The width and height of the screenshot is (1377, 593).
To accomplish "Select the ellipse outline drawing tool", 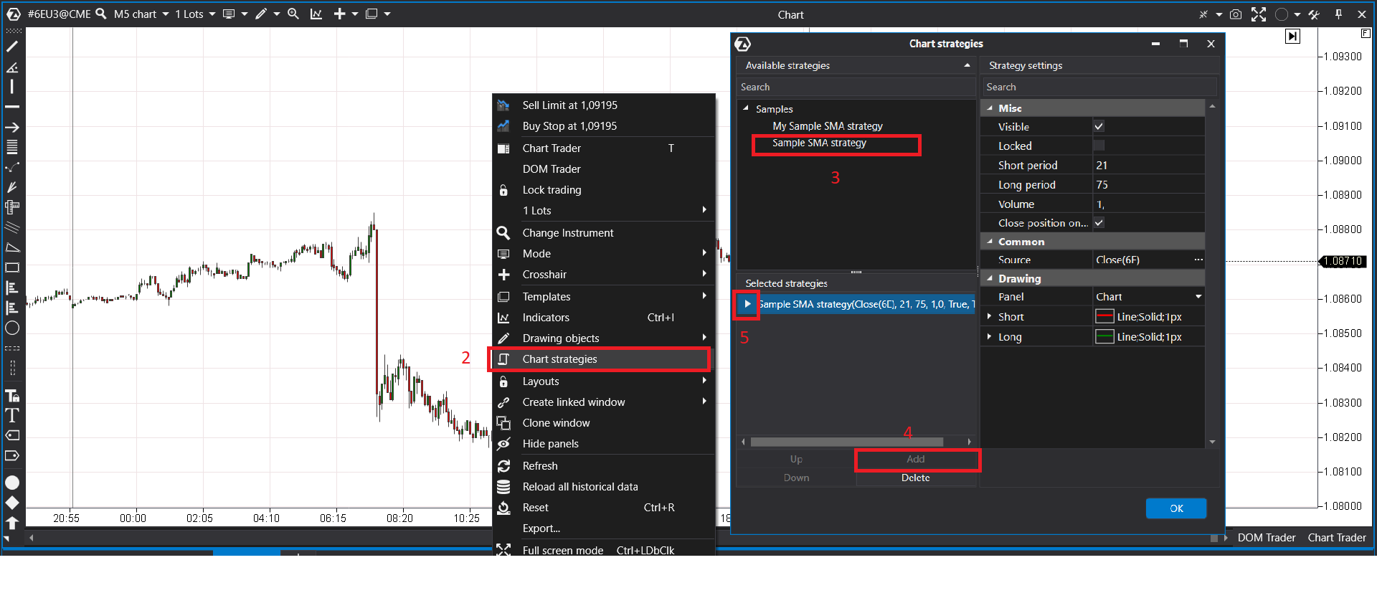I will [x=12, y=328].
